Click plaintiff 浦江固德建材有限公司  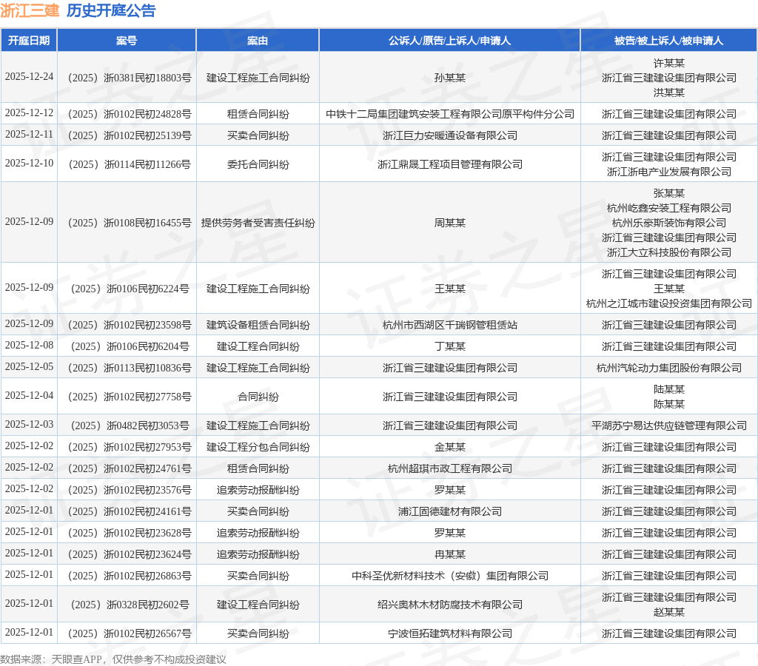449,511
